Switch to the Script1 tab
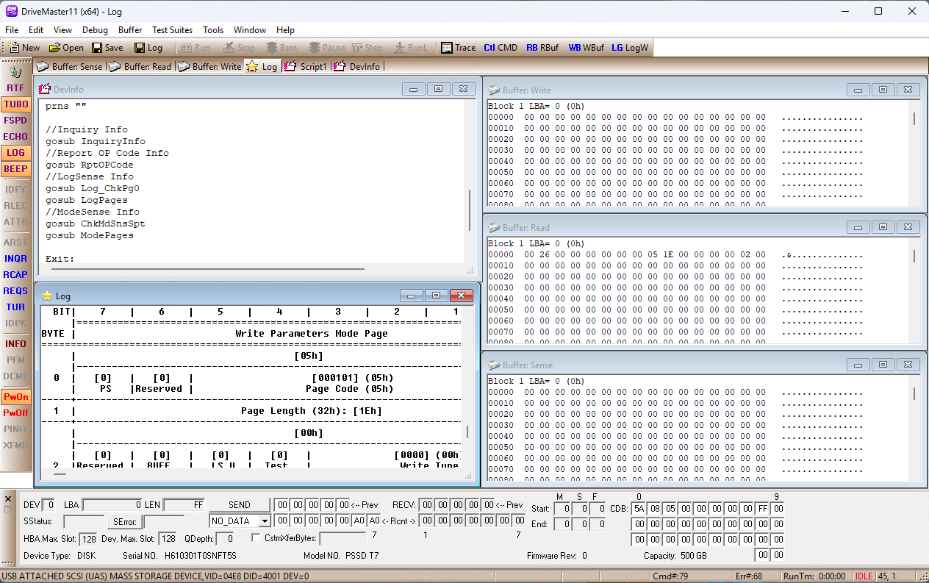The width and height of the screenshot is (929, 583). tap(306, 66)
